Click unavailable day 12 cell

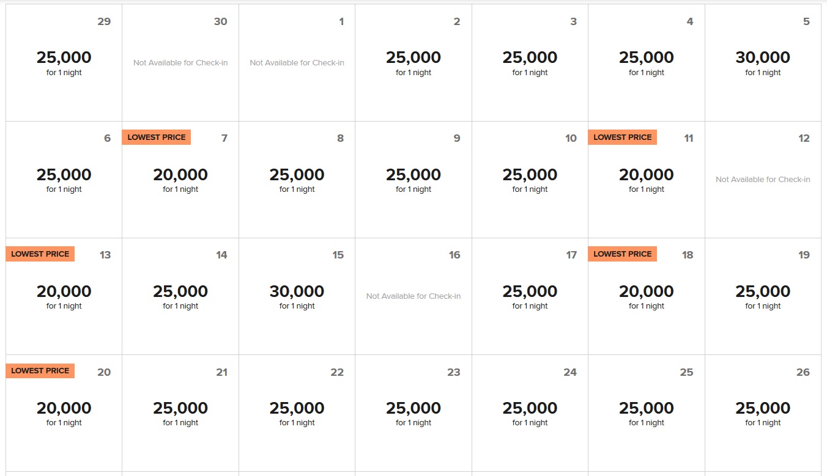tap(763, 180)
